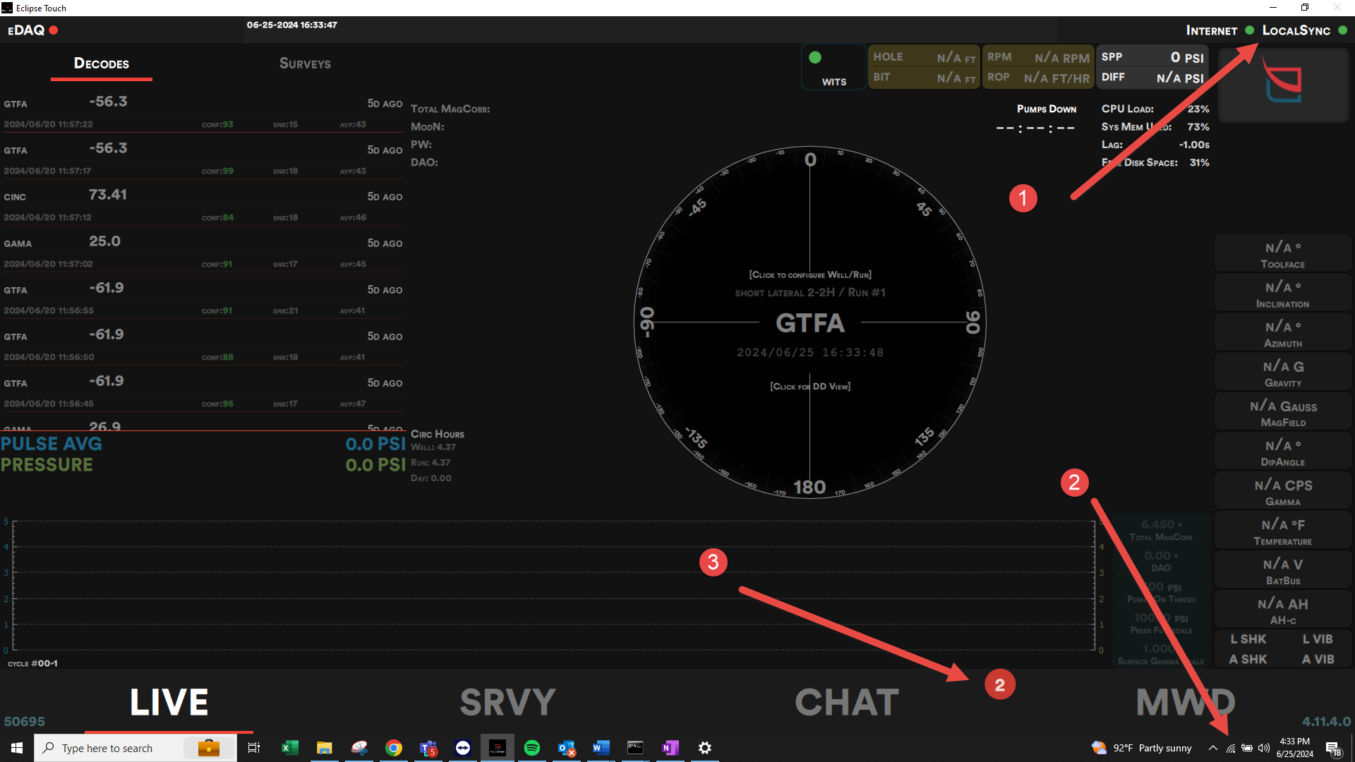Open Task View on the taskbar
The height and width of the screenshot is (762, 1355).
[x=254, y=748]
